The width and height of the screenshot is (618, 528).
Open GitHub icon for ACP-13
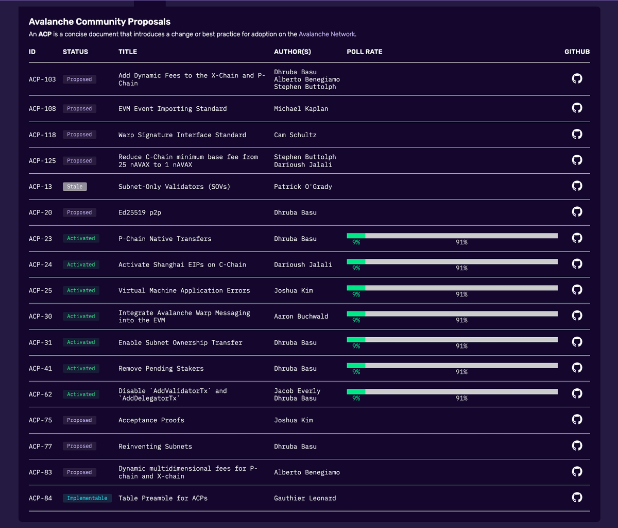click(x=577, y=186)
